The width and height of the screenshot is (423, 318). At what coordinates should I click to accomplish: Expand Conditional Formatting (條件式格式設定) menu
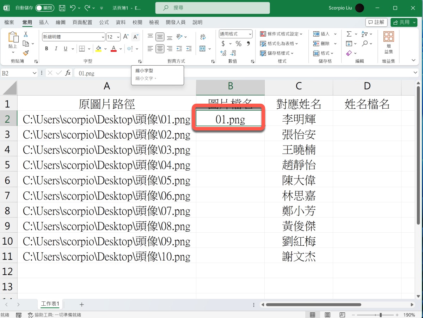coord(281,34)
